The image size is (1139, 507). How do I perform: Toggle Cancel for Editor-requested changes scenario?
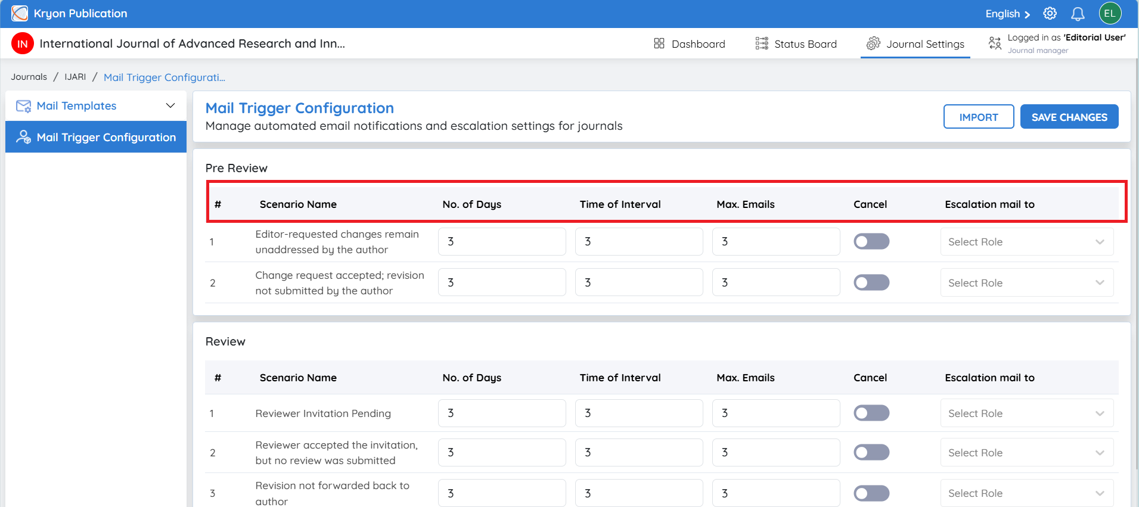[x=871, y=241]
